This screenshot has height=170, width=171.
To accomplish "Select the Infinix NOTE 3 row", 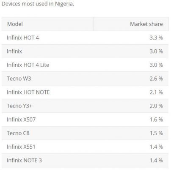I will (85, 161).
